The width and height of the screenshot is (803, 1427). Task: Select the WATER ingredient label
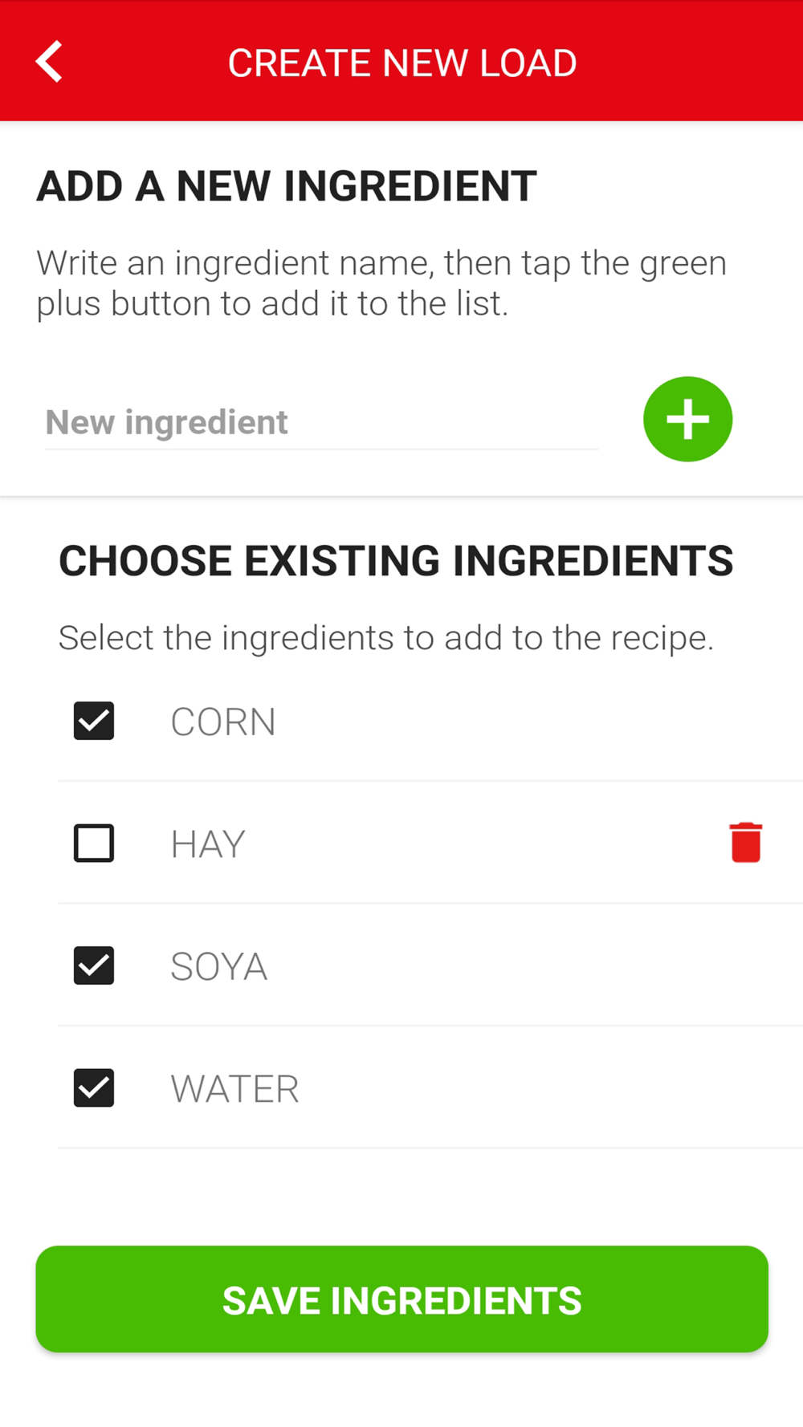[x=234, y=1089]
